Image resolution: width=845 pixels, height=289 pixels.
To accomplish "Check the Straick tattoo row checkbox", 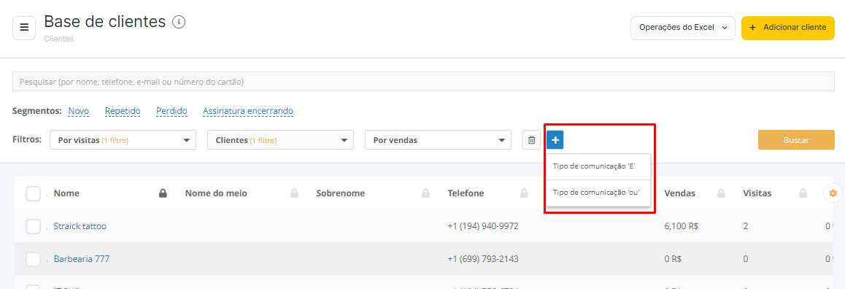I will (x=34, y=226).
